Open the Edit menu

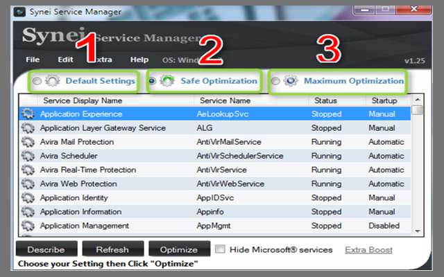pyautogui.click(x=65, y=60)
